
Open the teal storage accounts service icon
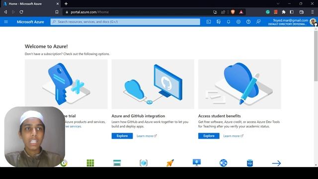(x=117, y=163)
